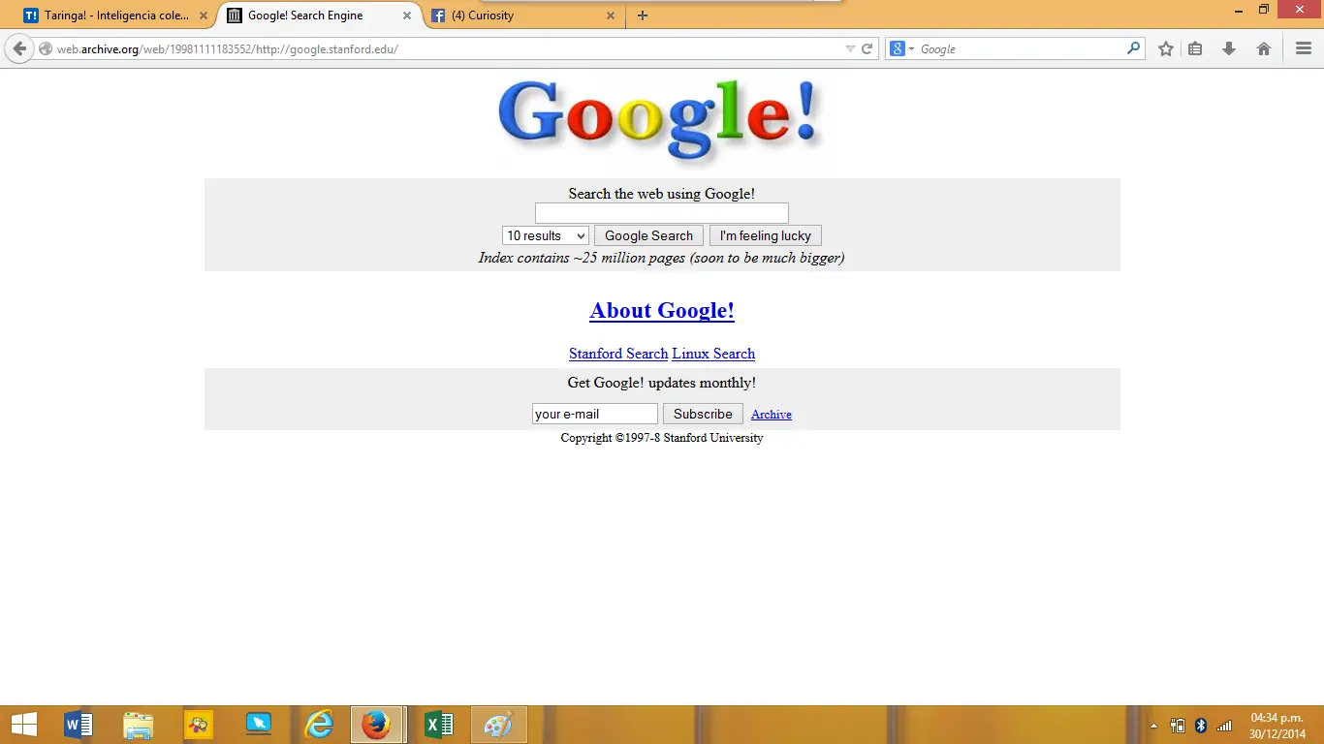Switch to the (4) Curiosity tab

(524, 15)
